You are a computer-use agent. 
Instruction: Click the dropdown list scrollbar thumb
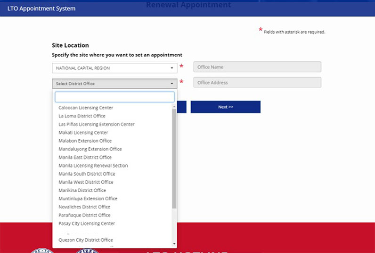point(174,159)
